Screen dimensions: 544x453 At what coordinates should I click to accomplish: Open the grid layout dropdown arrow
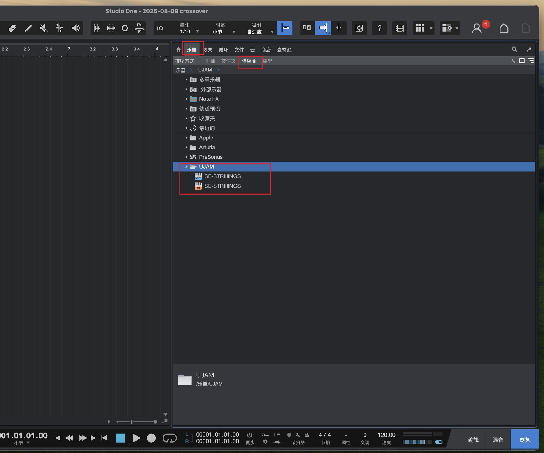(431, 28)
